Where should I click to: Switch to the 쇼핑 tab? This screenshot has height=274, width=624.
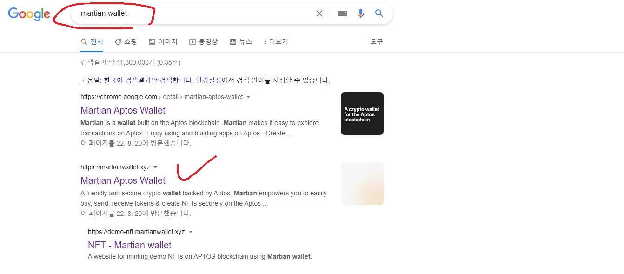click(126, 41)
